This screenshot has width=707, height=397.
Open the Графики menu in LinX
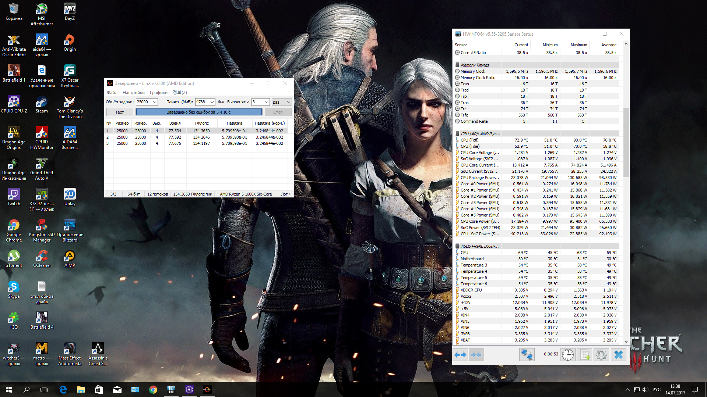(x=158, y=93)
